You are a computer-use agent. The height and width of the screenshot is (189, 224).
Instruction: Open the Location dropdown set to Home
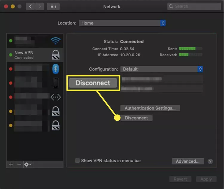point(122,23)
